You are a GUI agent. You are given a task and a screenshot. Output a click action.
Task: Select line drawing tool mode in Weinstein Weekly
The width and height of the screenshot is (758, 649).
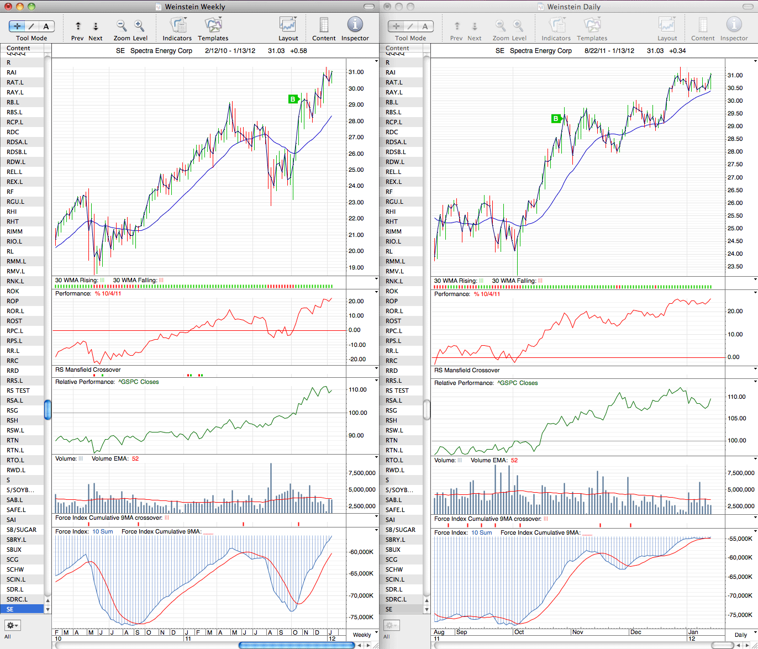click(31, 26)
